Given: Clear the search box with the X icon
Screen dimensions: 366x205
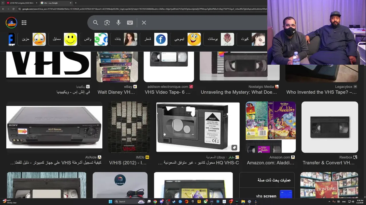Looking at the screenshot, I should click(x=144, y=22).
